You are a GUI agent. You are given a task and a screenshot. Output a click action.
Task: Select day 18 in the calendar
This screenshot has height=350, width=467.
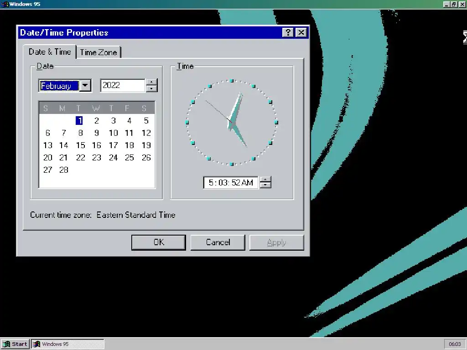click(129, 145)
